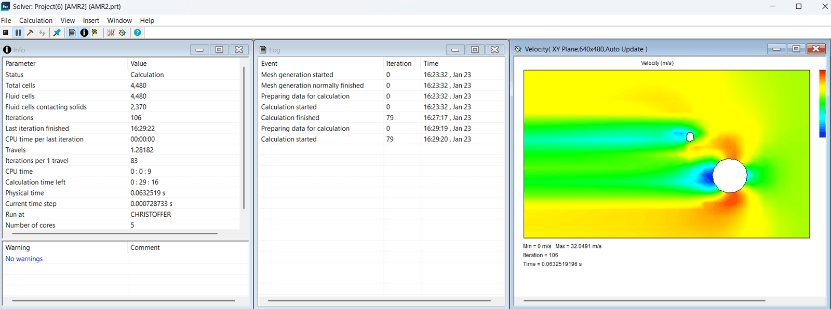This screenshot has width=831, height=309.
Task: Click the Log panel document icon
Action: pyautogui.click(x=263, y=50)
